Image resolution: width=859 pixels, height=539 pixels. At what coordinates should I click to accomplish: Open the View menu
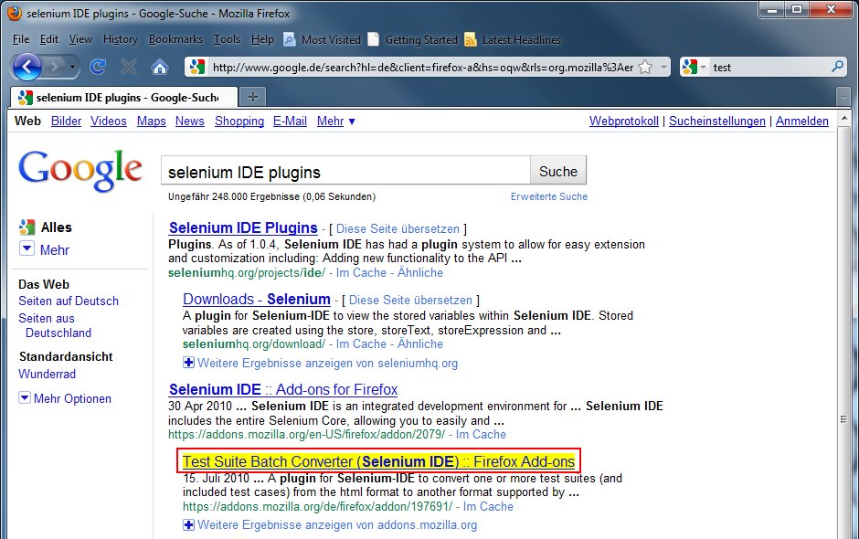coord(80,39)
